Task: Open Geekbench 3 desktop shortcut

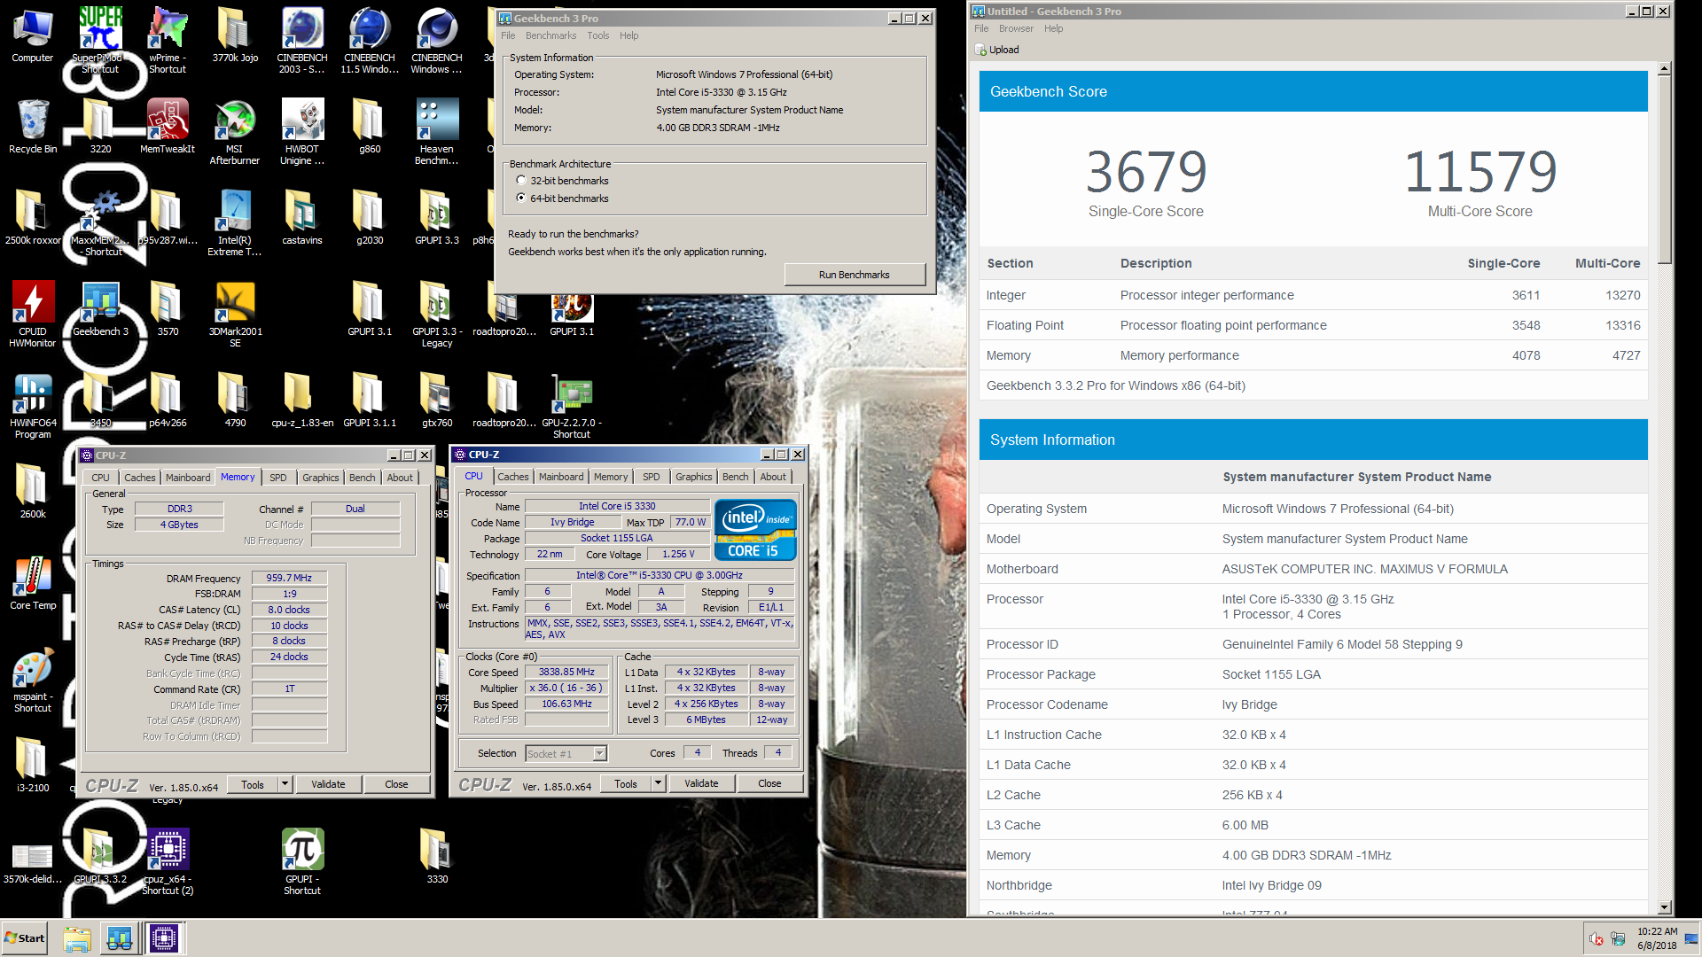Action: point(100,308)
